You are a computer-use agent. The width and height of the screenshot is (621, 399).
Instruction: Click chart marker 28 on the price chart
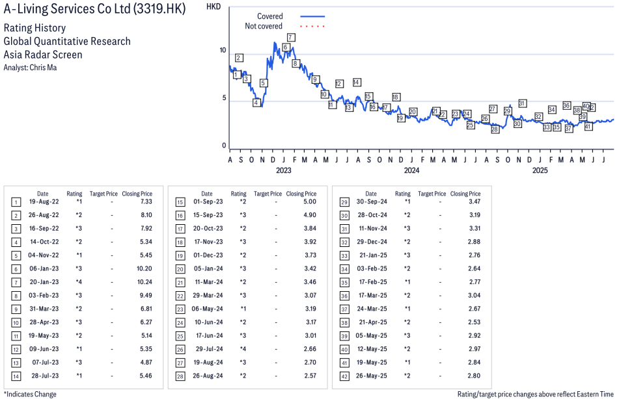click(495, 129)
